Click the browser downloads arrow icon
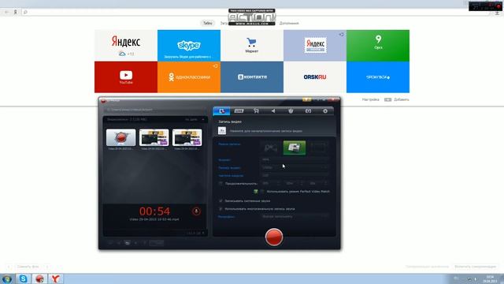This screenshot has width=504, height=284. point(497,13)
